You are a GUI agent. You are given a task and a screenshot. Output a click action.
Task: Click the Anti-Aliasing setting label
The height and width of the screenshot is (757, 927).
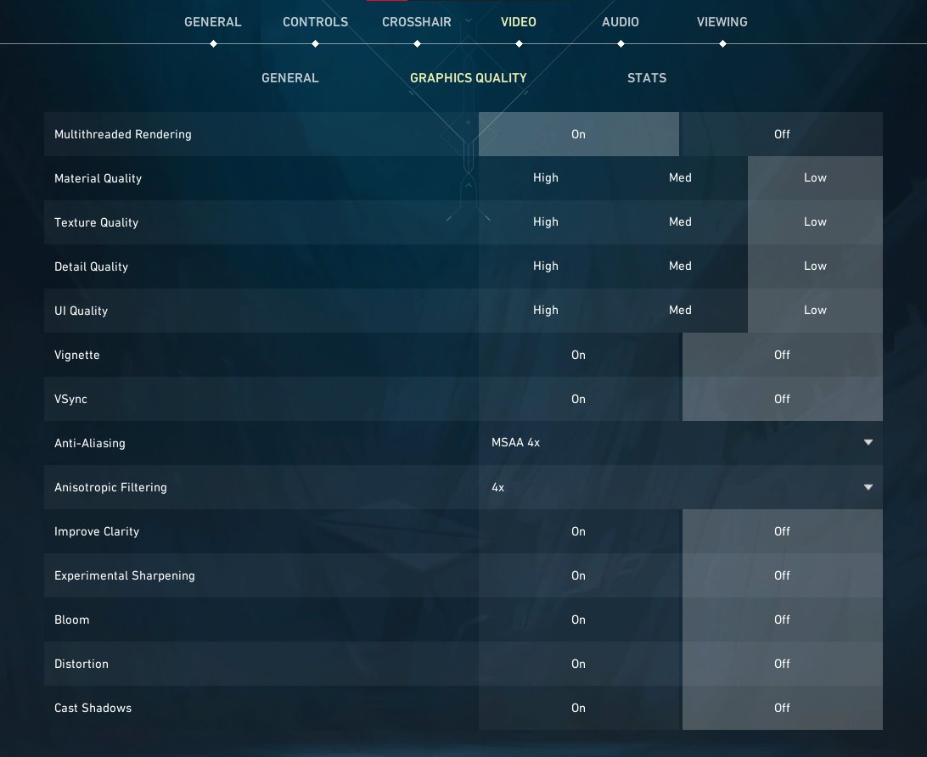click(90, 443)
